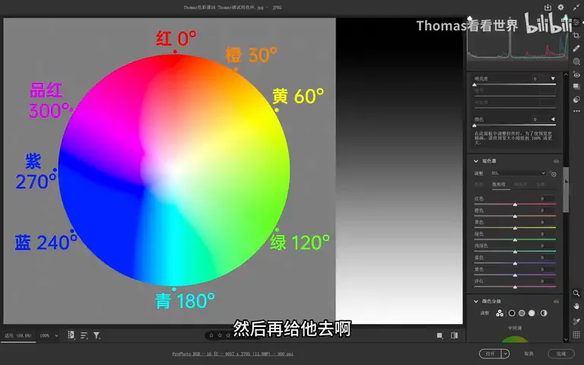This screenshot has height=365, width=584.
Task: Click the Fit (59.6%) zoom button
Action: [18, 335]
